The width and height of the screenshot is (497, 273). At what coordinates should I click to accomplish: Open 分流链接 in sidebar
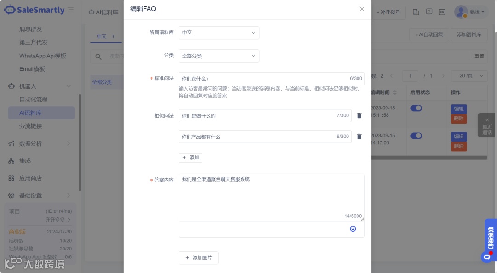point(31,126)
